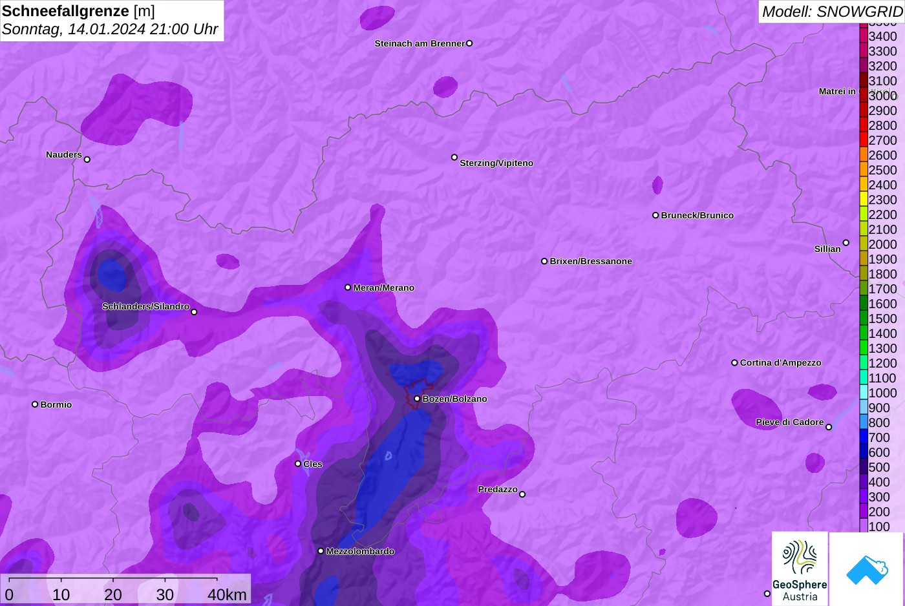Click the '40km' scale bar label
Image resolution: width=905 pixels, height=606 pixels.
pyautogui.click(x=227, y=594)
